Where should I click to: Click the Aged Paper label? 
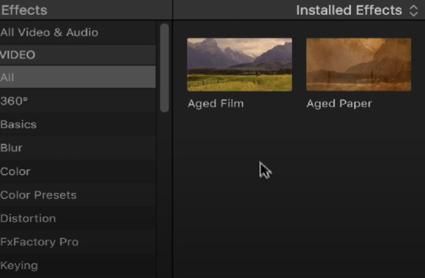[339, 104]
